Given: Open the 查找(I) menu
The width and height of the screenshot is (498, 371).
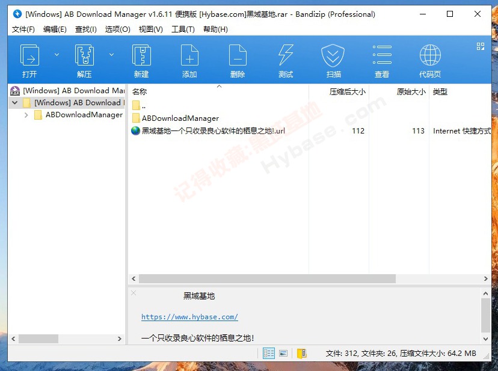Looking at the screenshot, I should 86,29.
